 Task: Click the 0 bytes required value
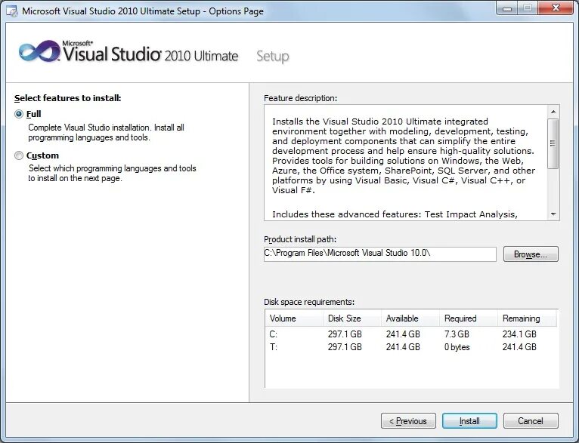457,347
